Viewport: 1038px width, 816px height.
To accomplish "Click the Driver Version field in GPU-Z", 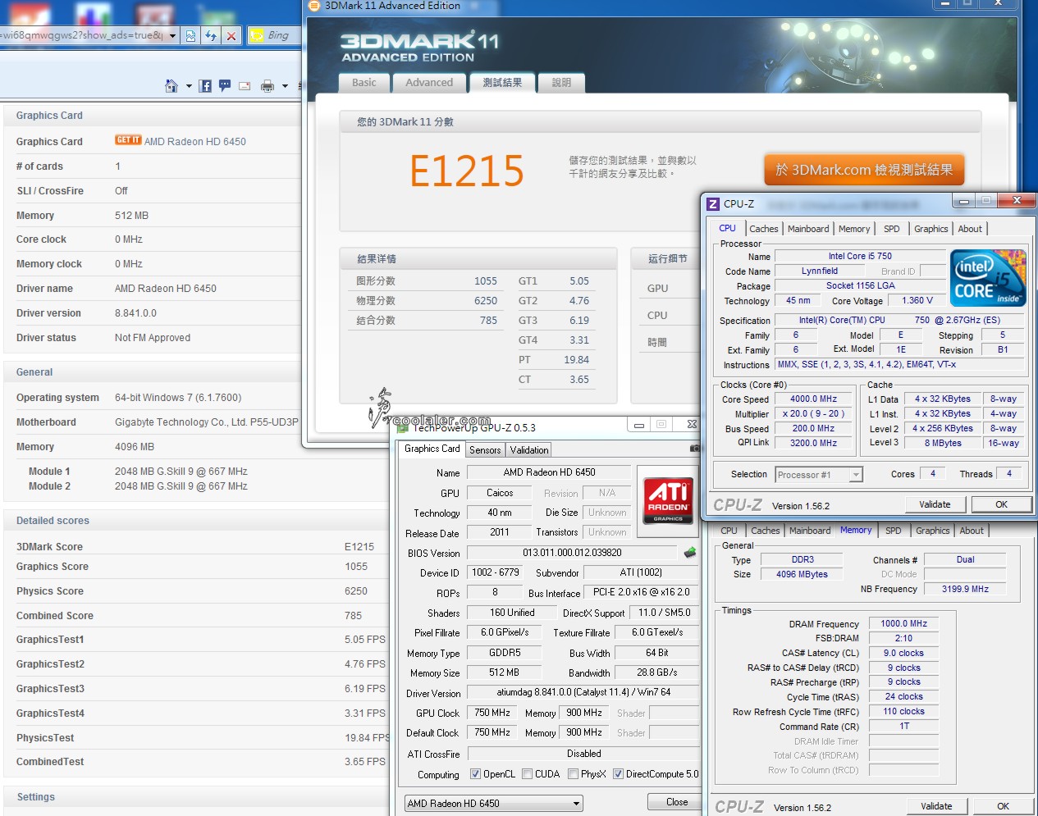I will coord(583,692).
